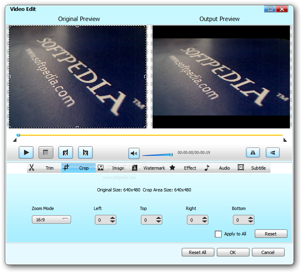This screenshot has width=302, height=273.
Task: Click the timeline playhead knob
Action: pos(18,135)
